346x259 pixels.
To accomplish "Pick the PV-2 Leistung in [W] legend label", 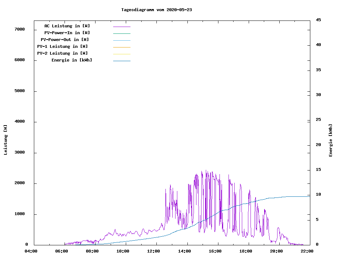I will (x=62, y=53).
